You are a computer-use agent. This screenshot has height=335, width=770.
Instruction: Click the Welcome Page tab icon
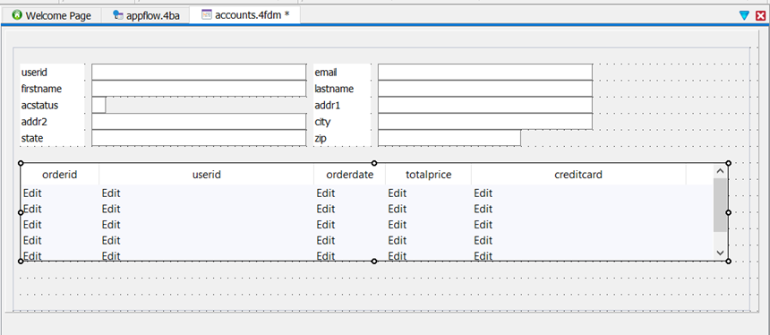(17, 15)
